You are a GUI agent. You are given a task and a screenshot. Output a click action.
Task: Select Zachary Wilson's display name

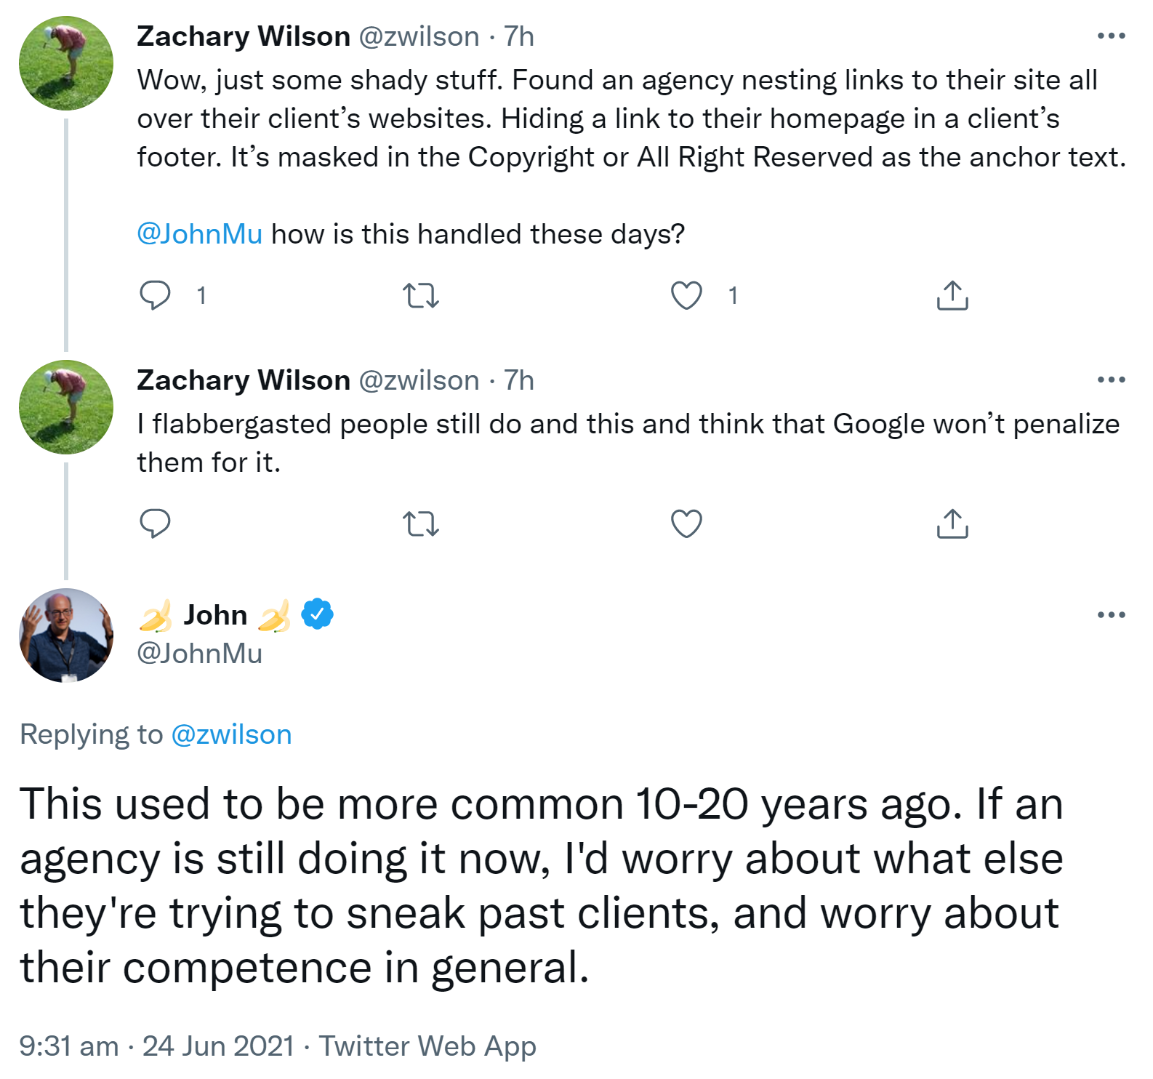click(x=242, y=36)
